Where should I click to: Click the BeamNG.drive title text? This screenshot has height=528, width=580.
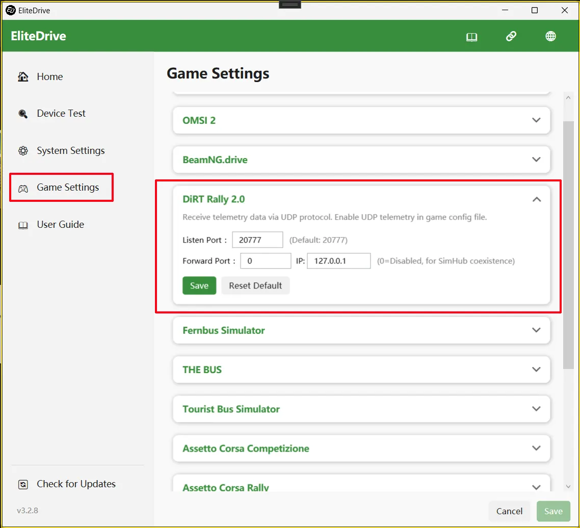215,160
